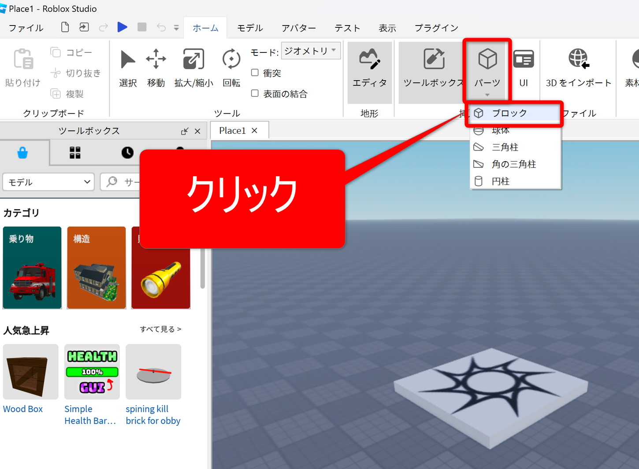
Task: Expand the パーツ dropdown arrow
Action: tap(487, 95)
